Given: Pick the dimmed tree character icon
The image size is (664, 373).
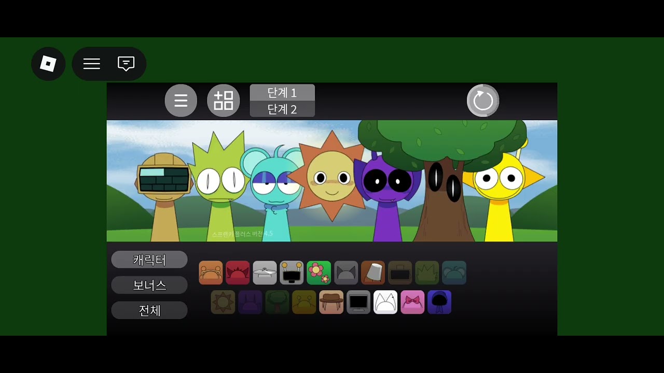Looking at the screenshot, I should (277, 302).
